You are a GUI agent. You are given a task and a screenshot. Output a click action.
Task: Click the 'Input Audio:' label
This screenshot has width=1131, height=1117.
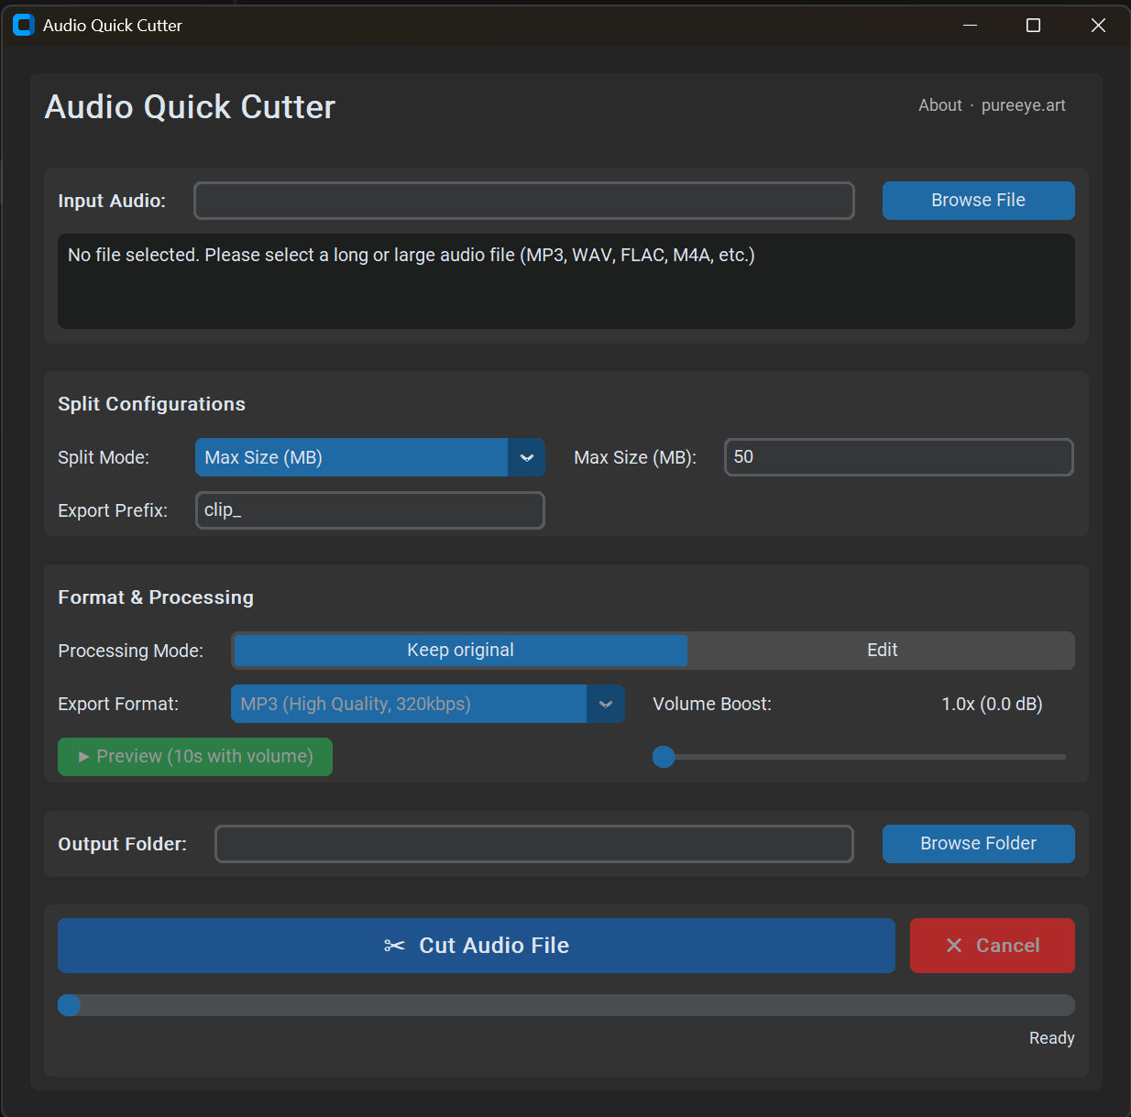(112, 201)
